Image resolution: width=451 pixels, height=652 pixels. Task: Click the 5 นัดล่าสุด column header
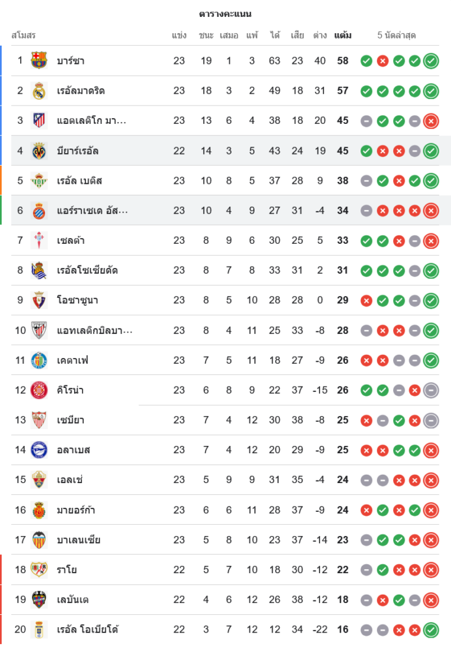coord(396,35)
